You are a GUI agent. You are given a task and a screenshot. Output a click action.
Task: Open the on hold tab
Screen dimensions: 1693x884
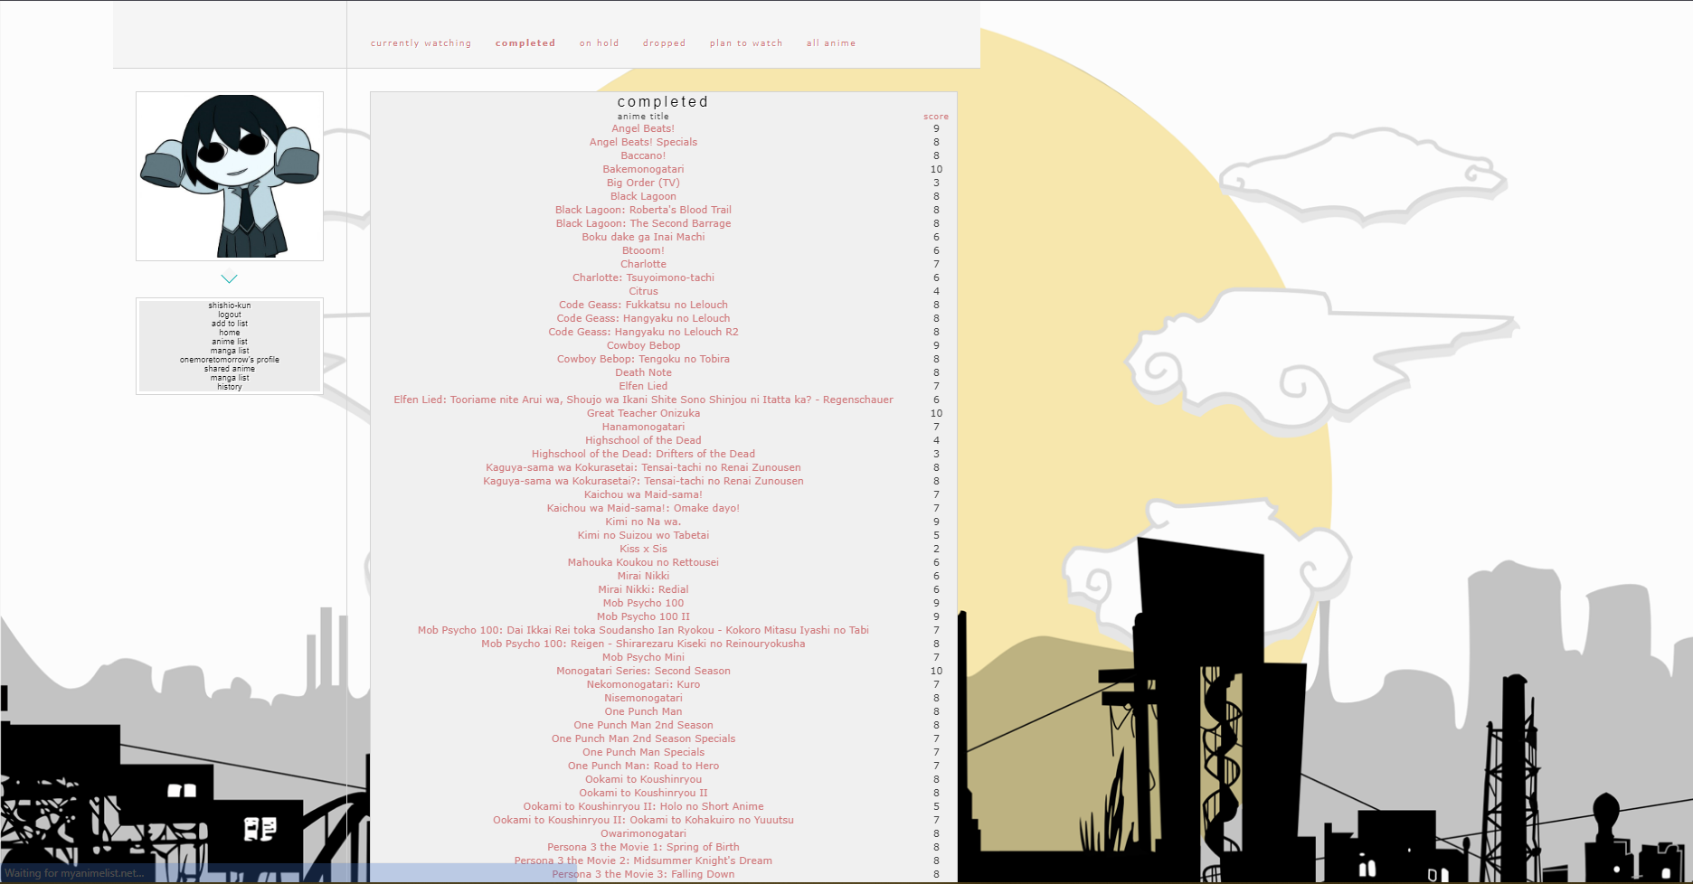[x=600, y=43]
